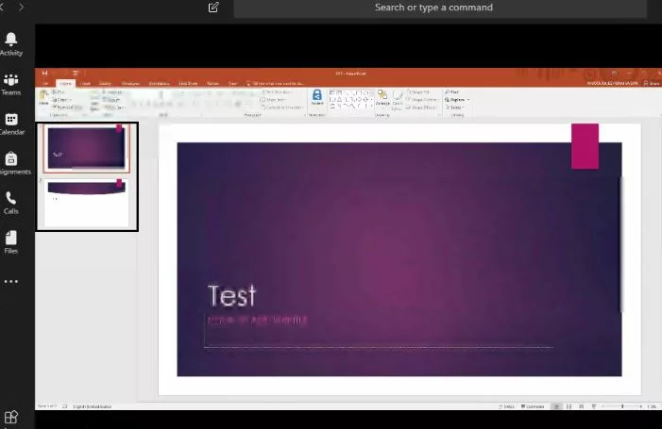Open the Activity feed in Teams
The image size is (662, 429).
click(11, 44)
